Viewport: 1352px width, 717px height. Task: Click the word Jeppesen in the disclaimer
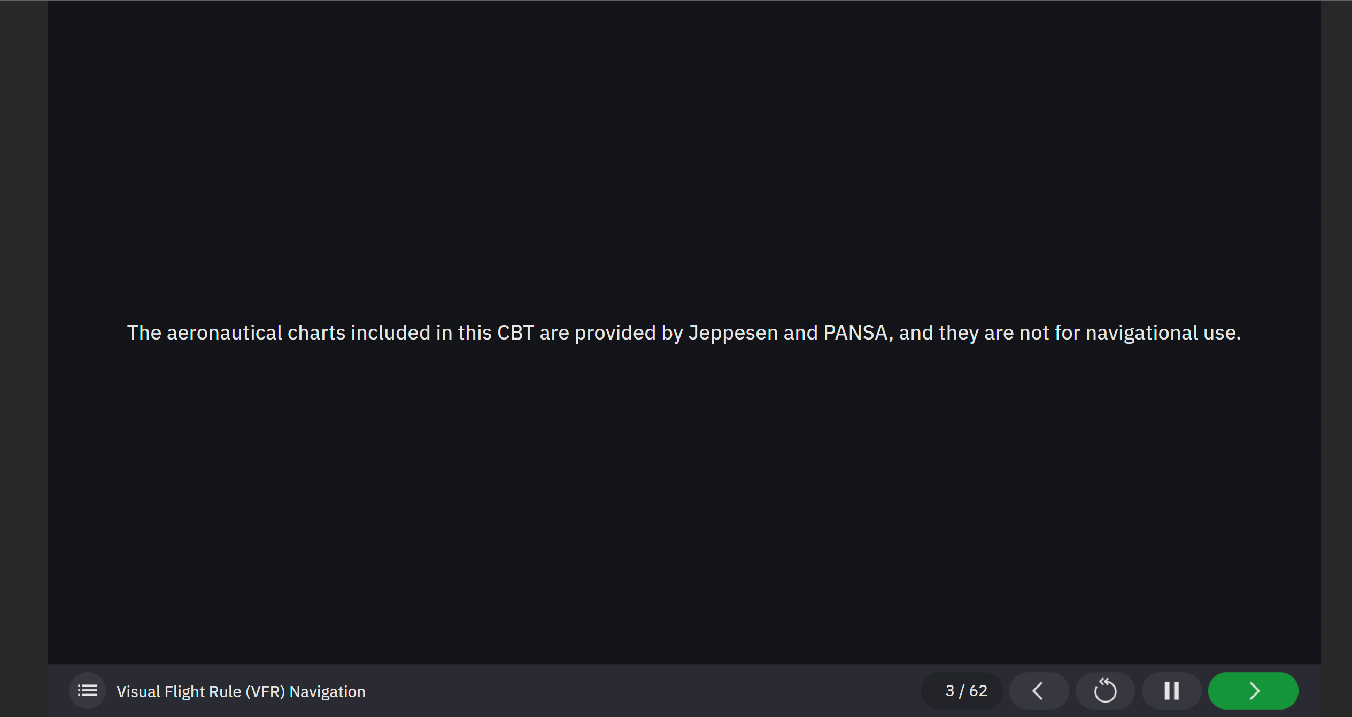tap(733, 333)
